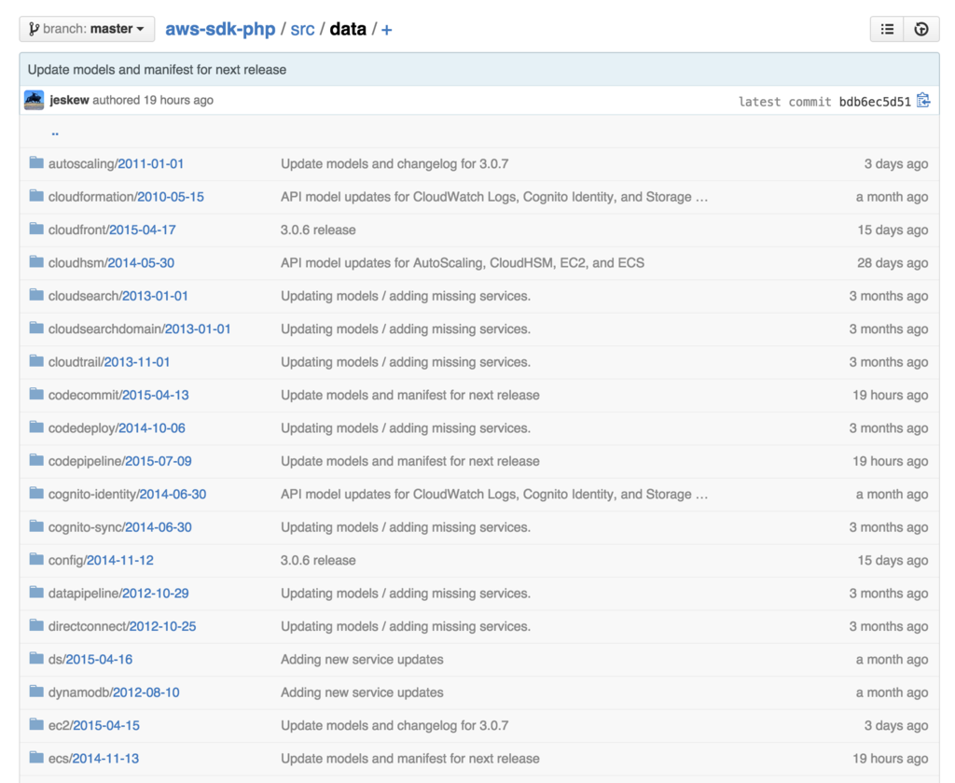955x783 pixels.
Task: Open commit history clock icon
Action: [x=921, y=29]
